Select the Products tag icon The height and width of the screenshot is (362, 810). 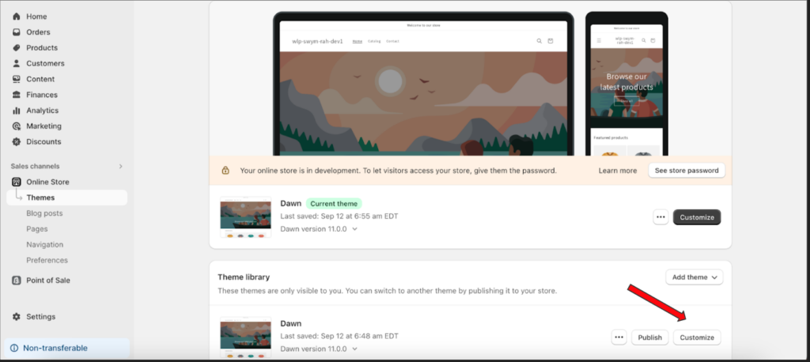pos(17,47)
